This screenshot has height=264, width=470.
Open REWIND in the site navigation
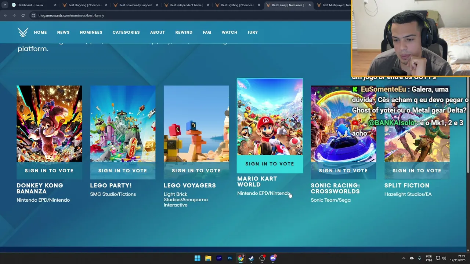click(184, 32)
